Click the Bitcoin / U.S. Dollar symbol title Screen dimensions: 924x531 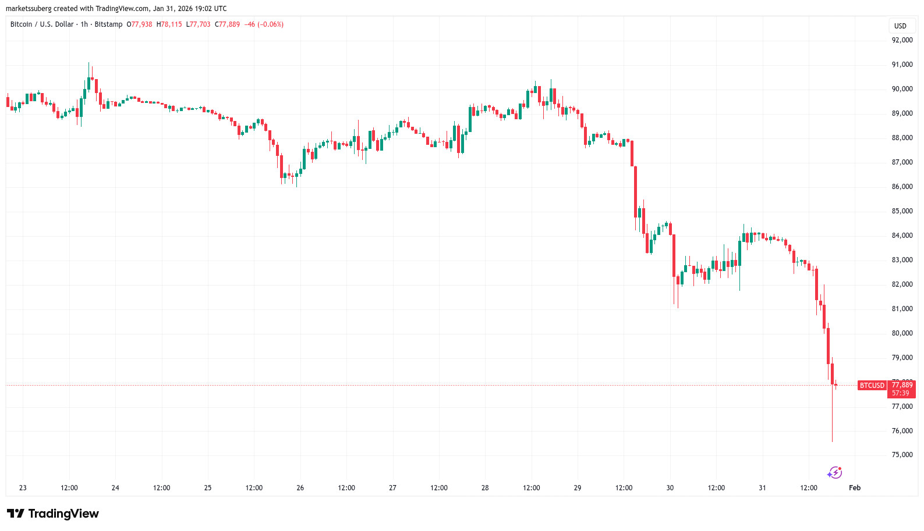click(x=42, y=24)
